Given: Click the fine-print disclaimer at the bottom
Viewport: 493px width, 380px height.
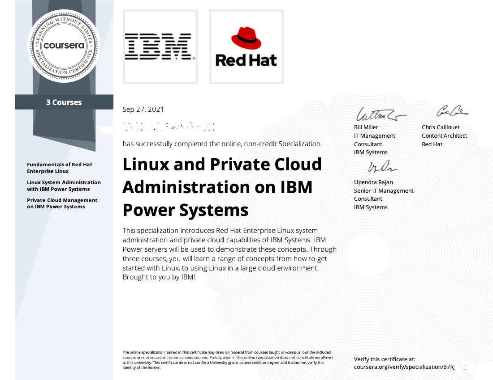Looking at the screenshot, I should 229,359.
